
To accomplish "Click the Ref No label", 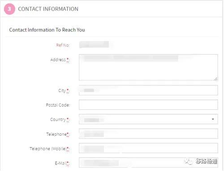I will (x=63, y=45).
